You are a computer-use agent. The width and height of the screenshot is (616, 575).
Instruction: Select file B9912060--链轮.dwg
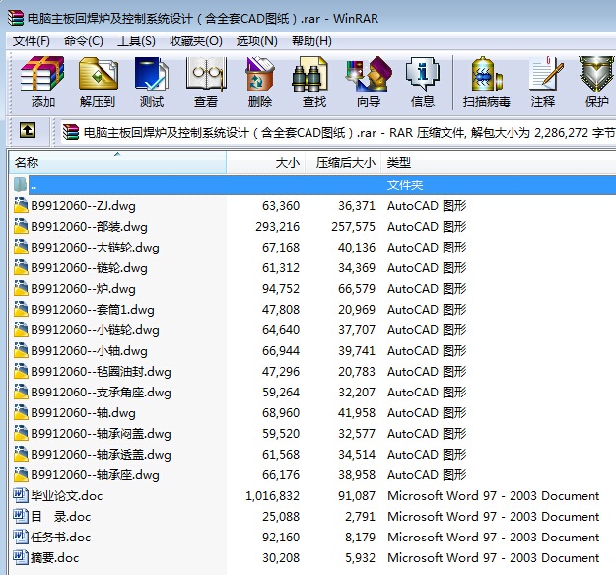(89, 267)
